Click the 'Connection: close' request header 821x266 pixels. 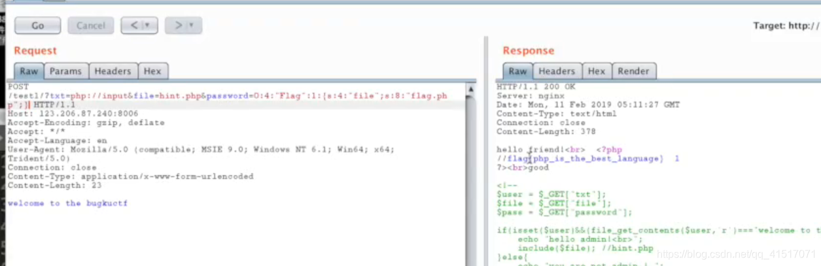(52, 167)
